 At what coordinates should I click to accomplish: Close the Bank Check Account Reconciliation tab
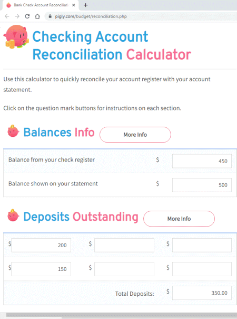(x=73, y=5)
